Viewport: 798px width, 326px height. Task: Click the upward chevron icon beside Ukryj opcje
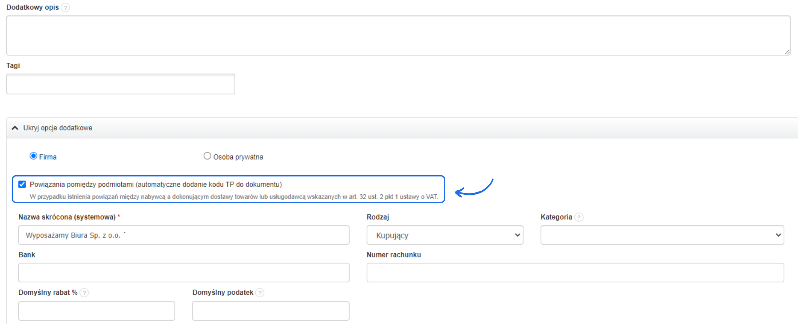tap(15, 128)
